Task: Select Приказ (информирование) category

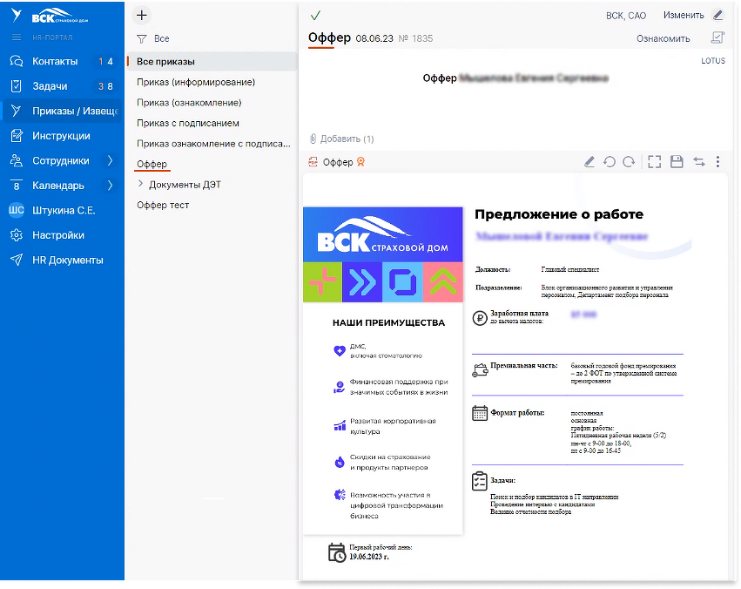Action: coord(196,82)
